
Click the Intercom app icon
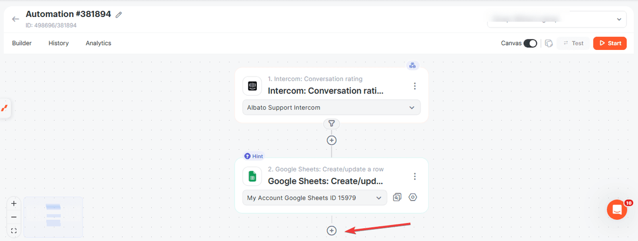pyautogui.click(x=252, y=86)
